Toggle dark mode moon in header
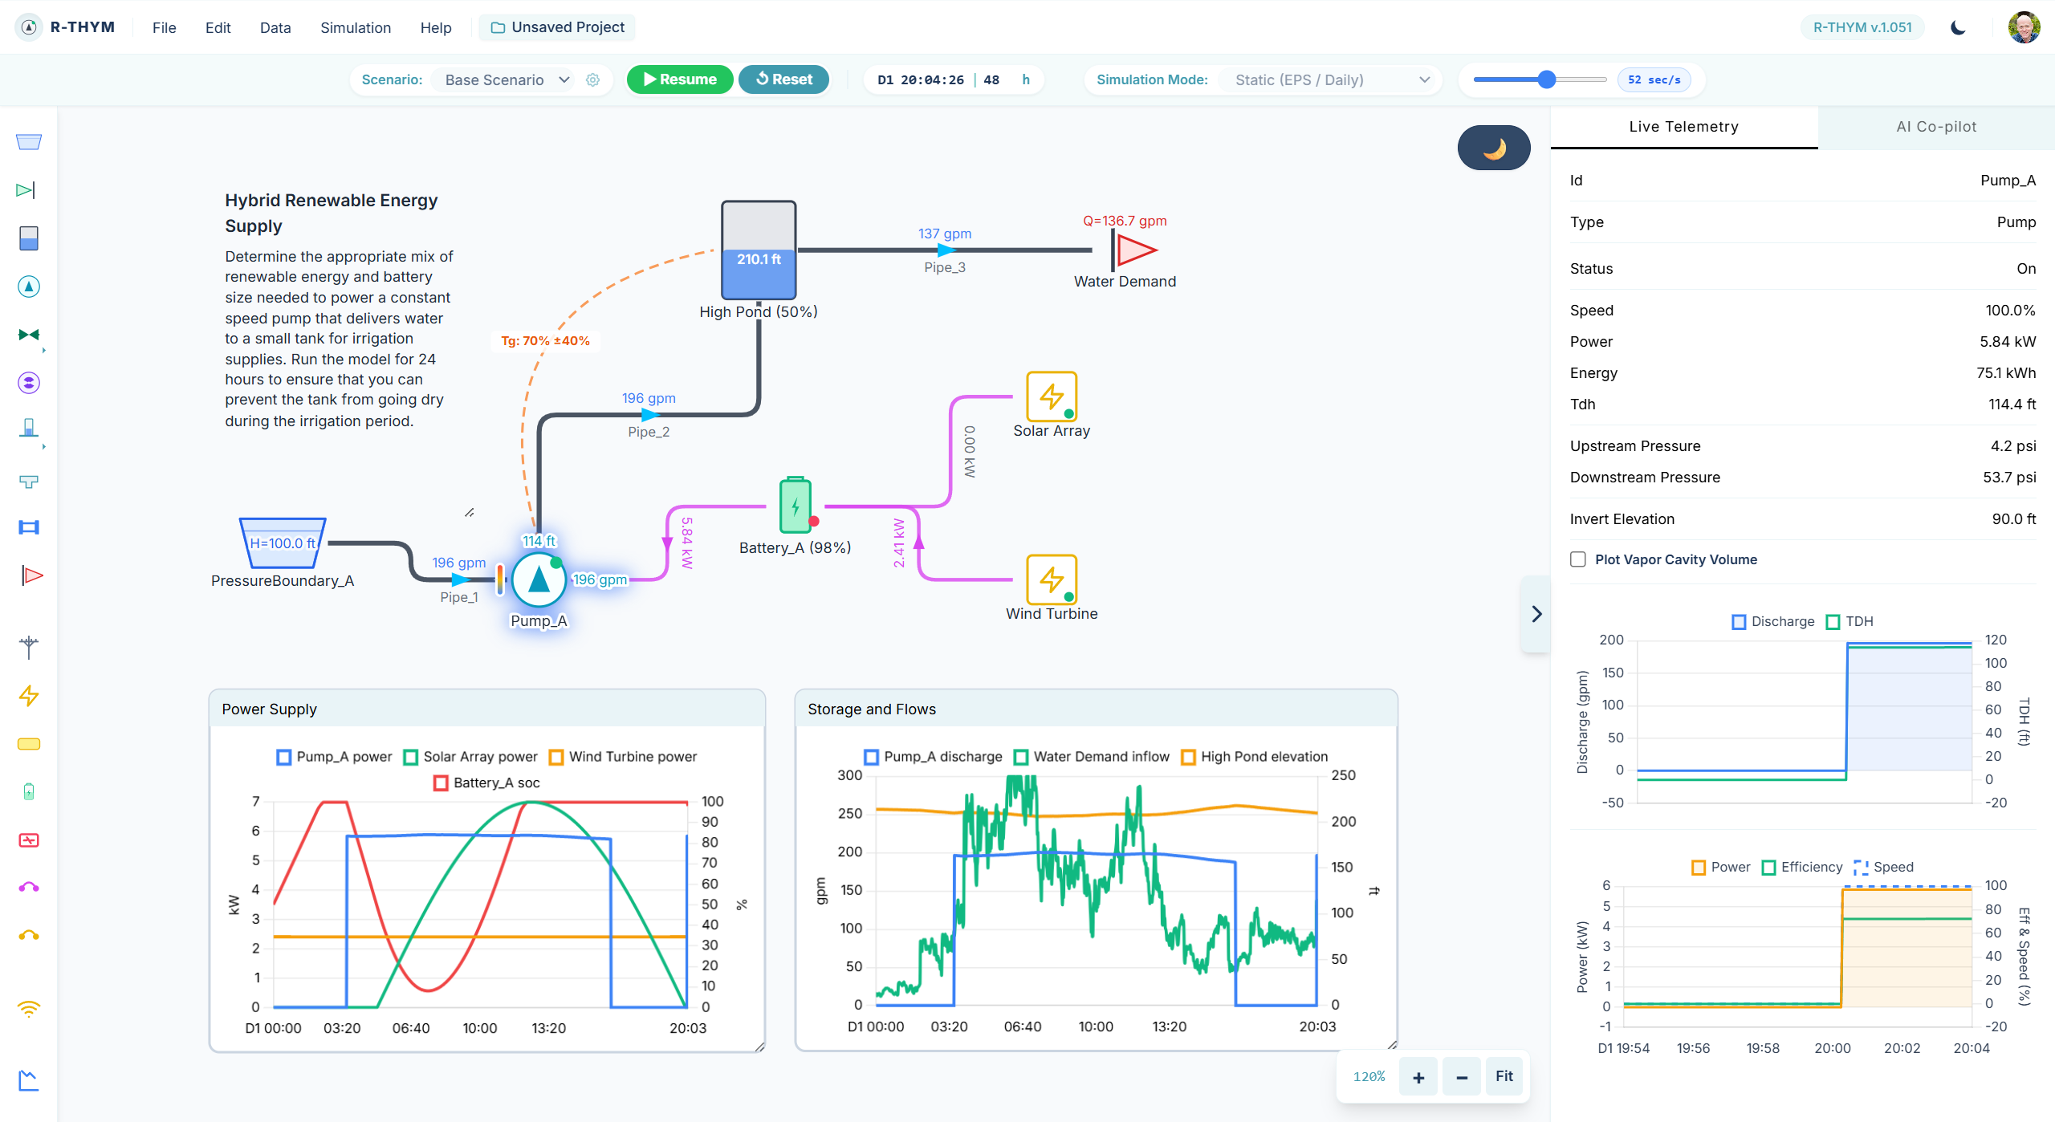This screenshot has height=1122, width=2055. [1959, 27]
